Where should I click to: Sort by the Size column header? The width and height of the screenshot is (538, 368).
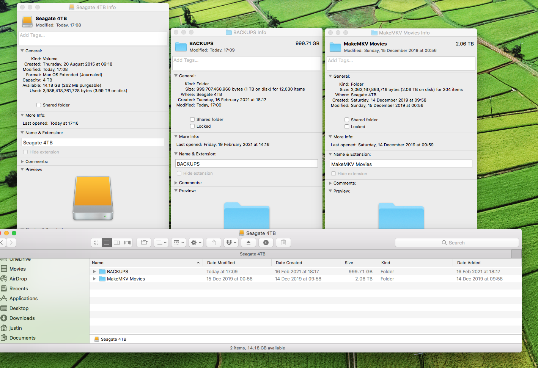[359, 263]
